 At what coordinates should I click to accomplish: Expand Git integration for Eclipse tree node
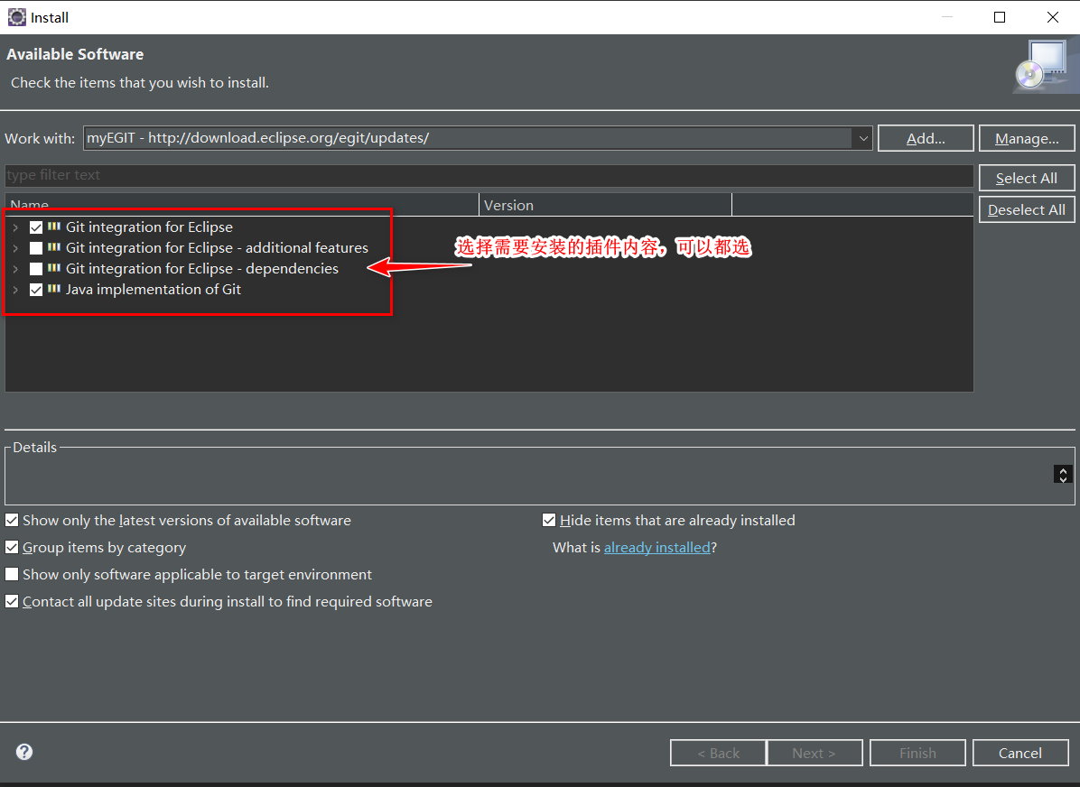(x=15, y=227)
